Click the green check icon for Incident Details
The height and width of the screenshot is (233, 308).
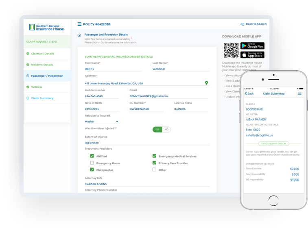point(28,65)
